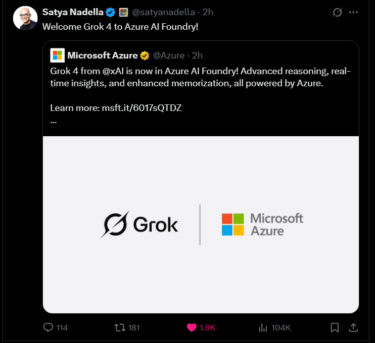The width and height of the screenshot is (375, 343).
Task: Click Satya's tweet 2h timestamp
Action: pyautogui.click(x=208, y=12)
